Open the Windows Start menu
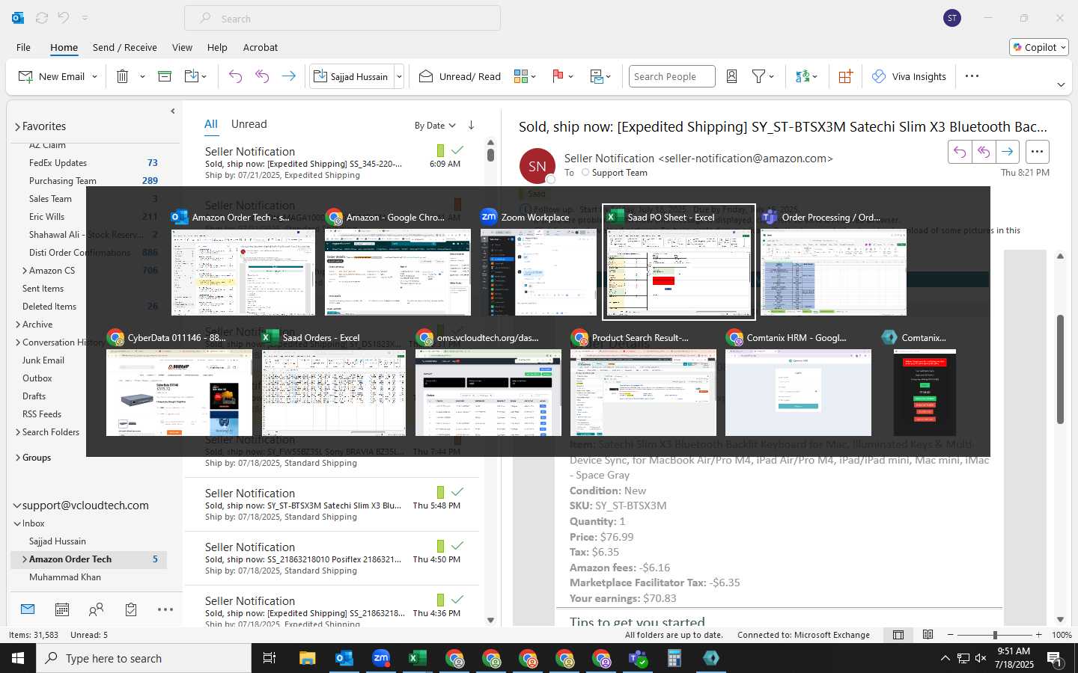 (x=18, y=658)
